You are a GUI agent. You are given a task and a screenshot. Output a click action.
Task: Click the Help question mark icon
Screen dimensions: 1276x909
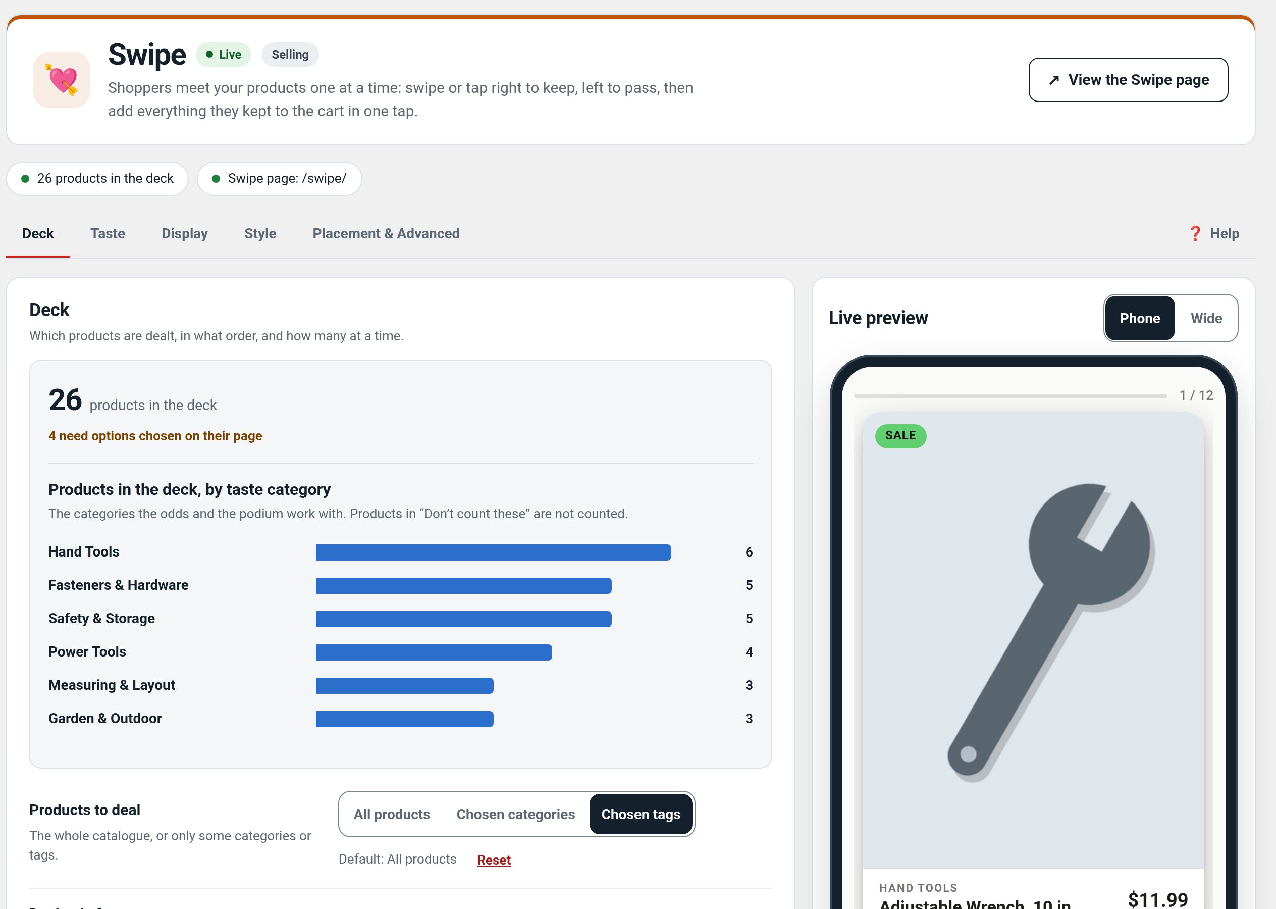(1194, 233)
